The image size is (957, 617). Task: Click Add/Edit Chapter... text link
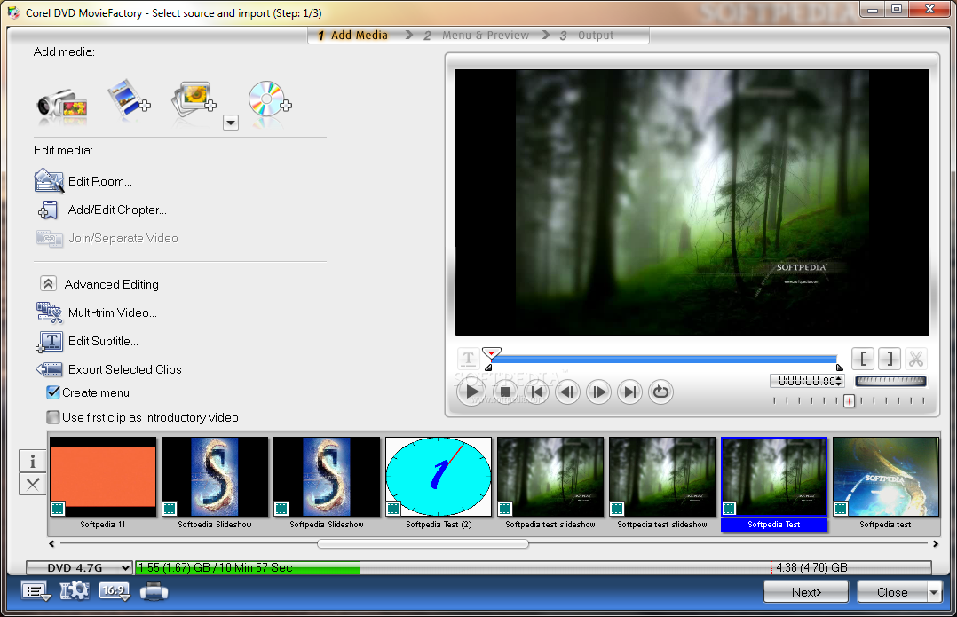coord(117,210)
